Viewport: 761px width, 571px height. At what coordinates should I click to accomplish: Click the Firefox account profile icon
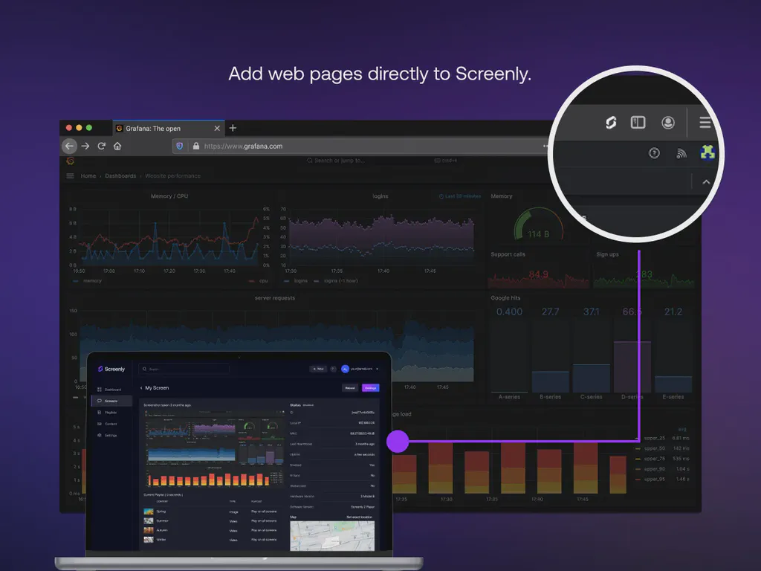click(x=668, y=123)
